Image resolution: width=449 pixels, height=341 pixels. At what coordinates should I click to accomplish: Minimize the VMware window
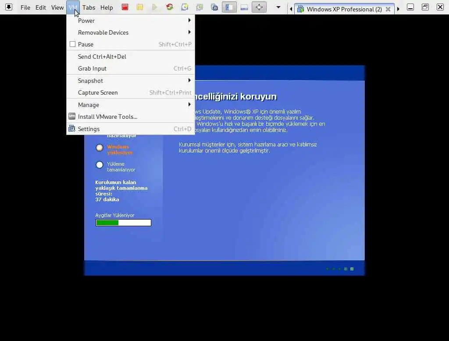pos(410,7)
